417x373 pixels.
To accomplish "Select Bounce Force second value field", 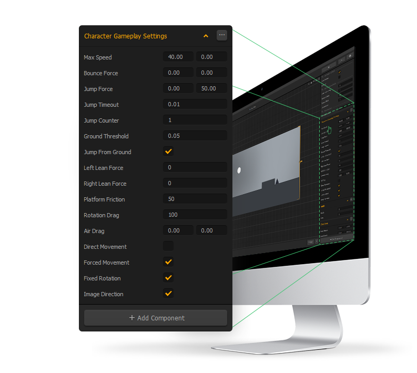I will coord(212,73).
